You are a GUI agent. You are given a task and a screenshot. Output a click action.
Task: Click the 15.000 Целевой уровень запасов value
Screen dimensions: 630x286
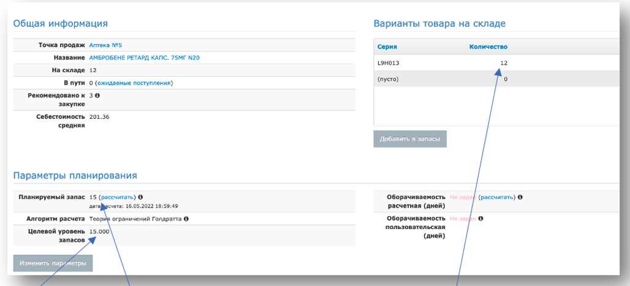coord(99,231)
